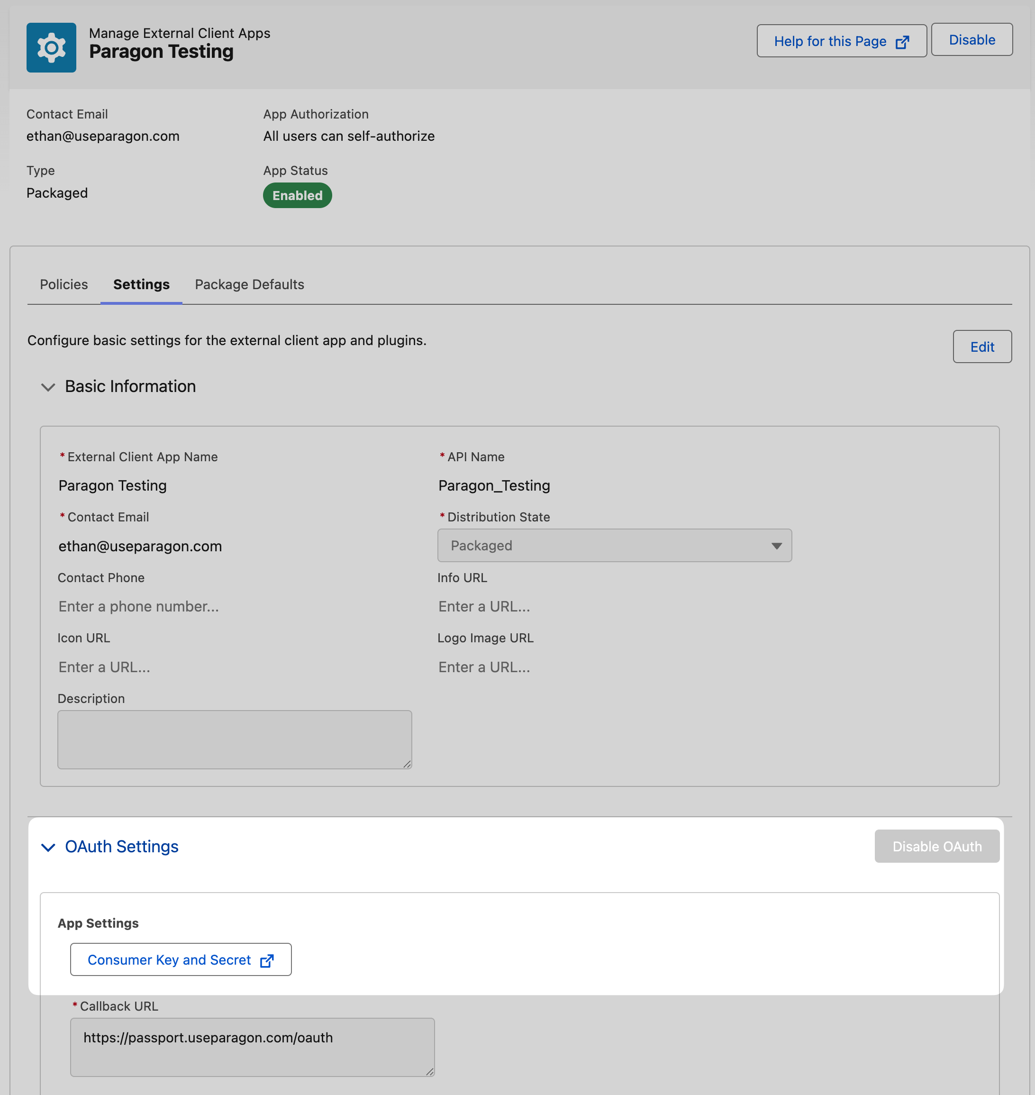1035x1095 pixels.
Task: Switch to the Policies tab
Action: (64, 284)
